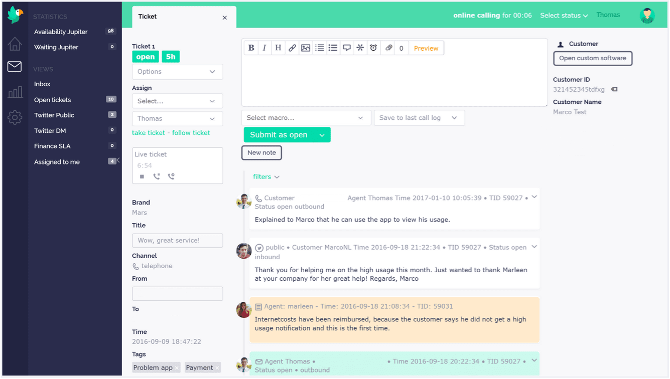Screen dimensions: 670x379
Task: Open the Select macro dropdown
Action: point(306,117)
